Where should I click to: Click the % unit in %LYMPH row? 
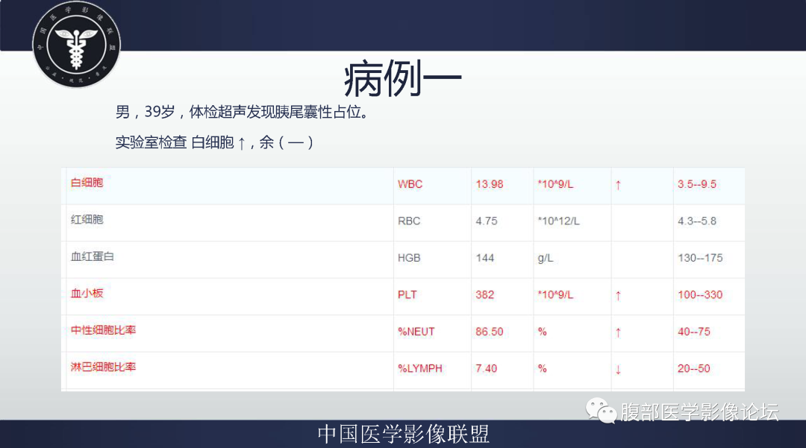[x=543, y=368]
